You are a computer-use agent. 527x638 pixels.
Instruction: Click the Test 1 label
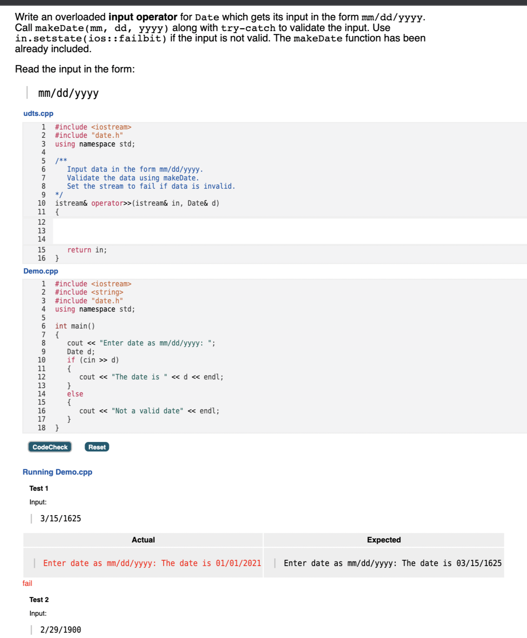coord(38,488)
